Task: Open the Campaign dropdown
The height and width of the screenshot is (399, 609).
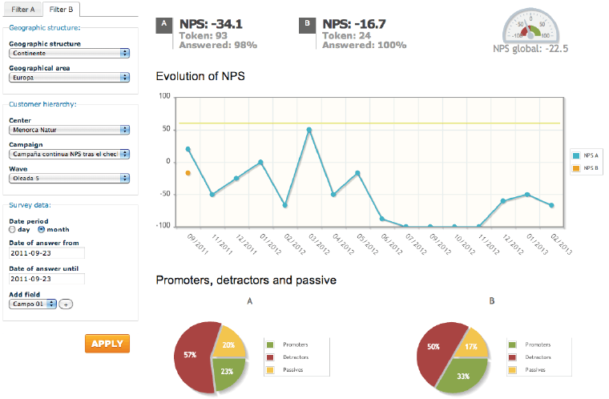Action: coord(69,155)
